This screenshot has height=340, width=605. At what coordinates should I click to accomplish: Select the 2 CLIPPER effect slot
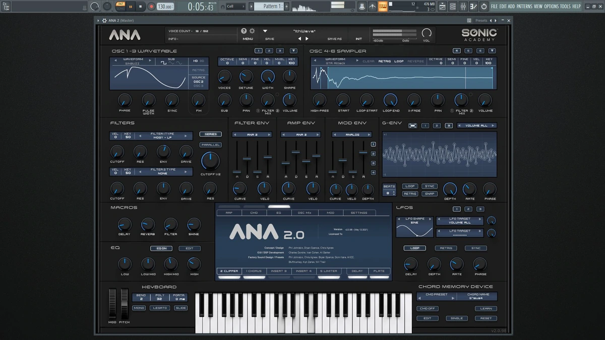point(228,271)
